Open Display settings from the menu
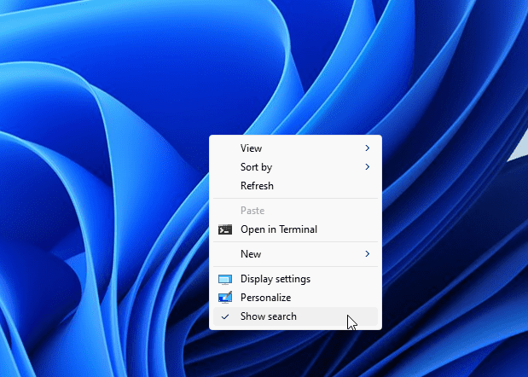The image size is (528, 377). pos(276,279)
